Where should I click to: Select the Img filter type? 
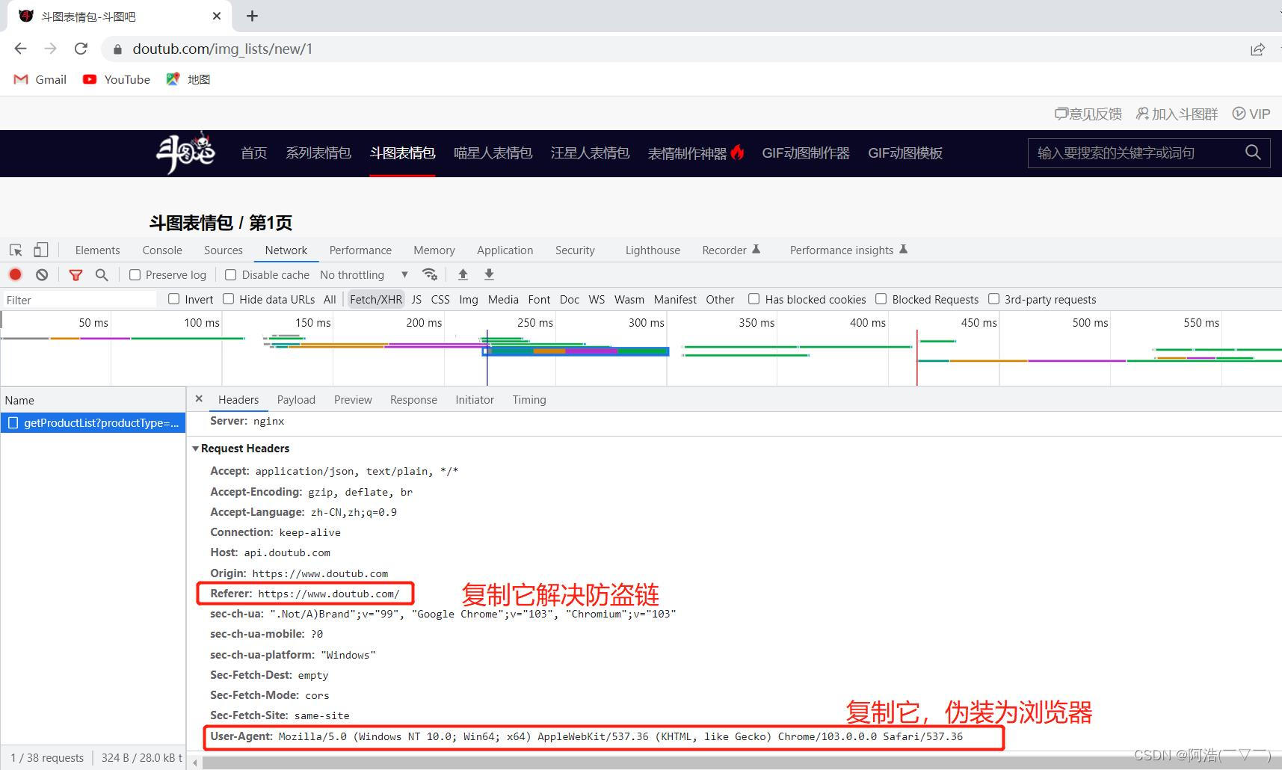469,300
